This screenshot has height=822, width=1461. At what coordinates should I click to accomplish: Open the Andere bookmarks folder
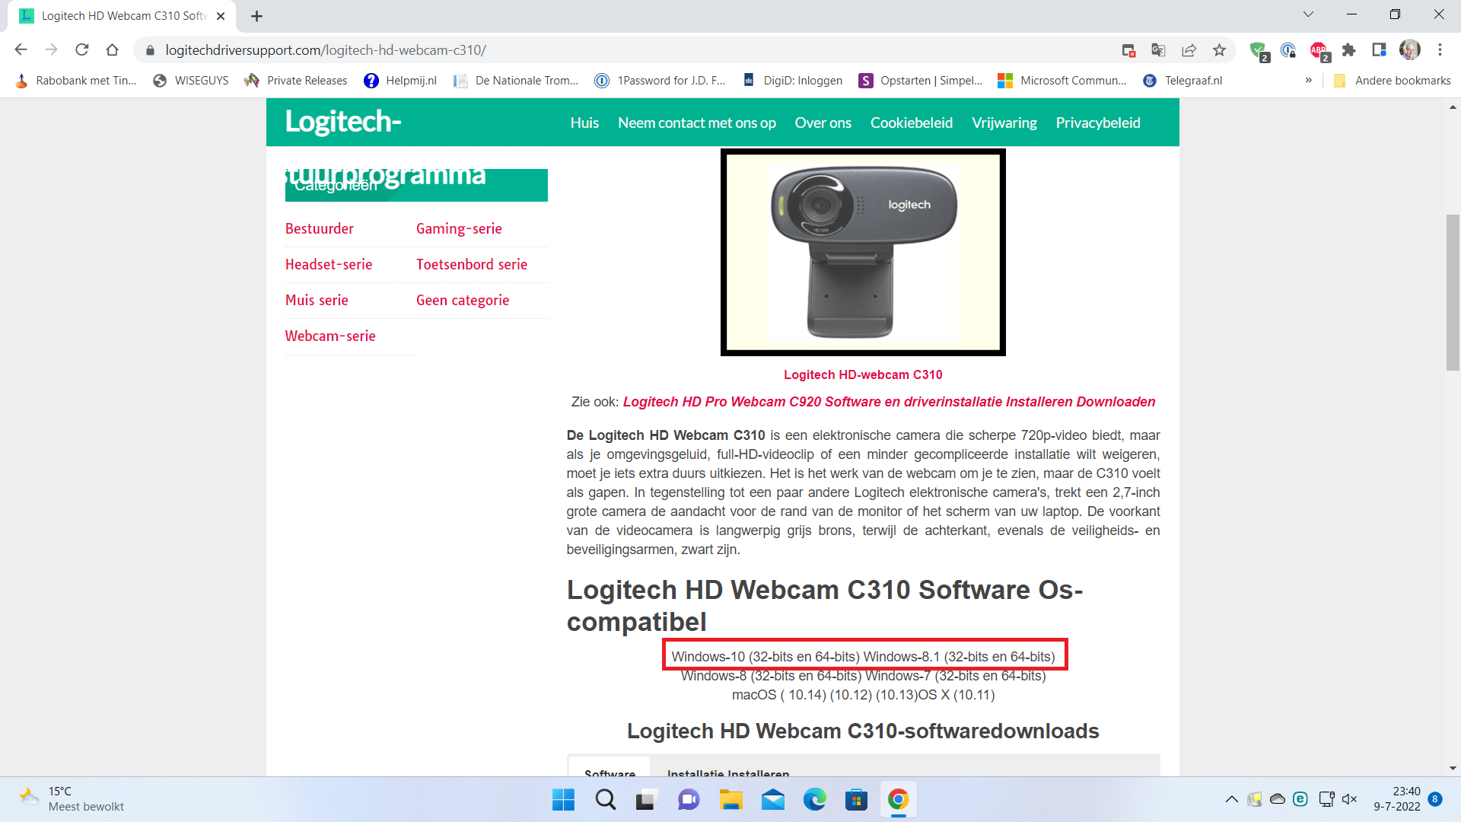point(1393,81)
